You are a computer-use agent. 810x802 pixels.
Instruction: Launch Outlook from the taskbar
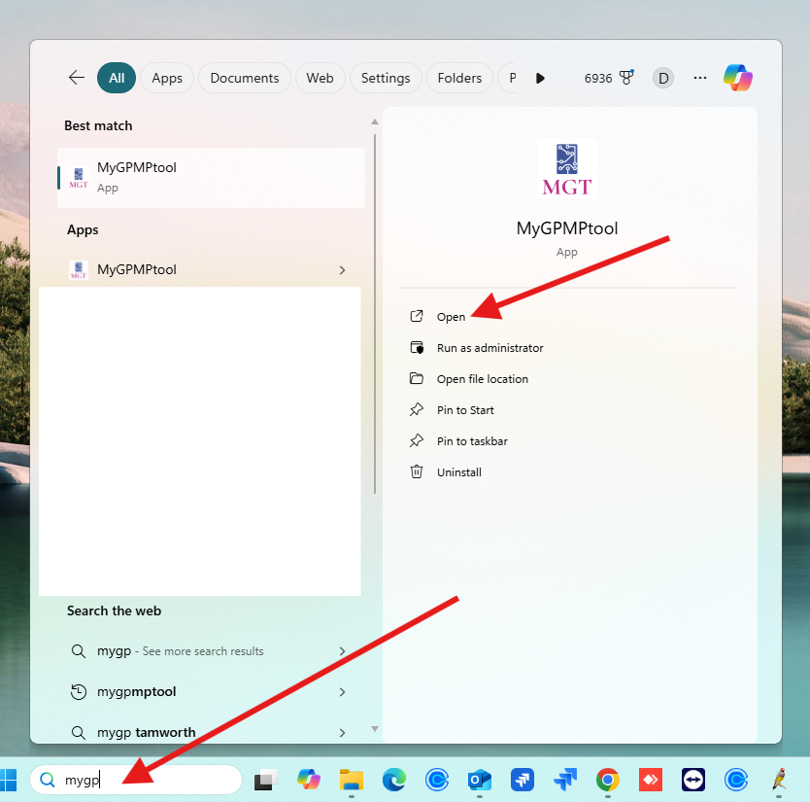pyautogui.click(x=479, y=780)
